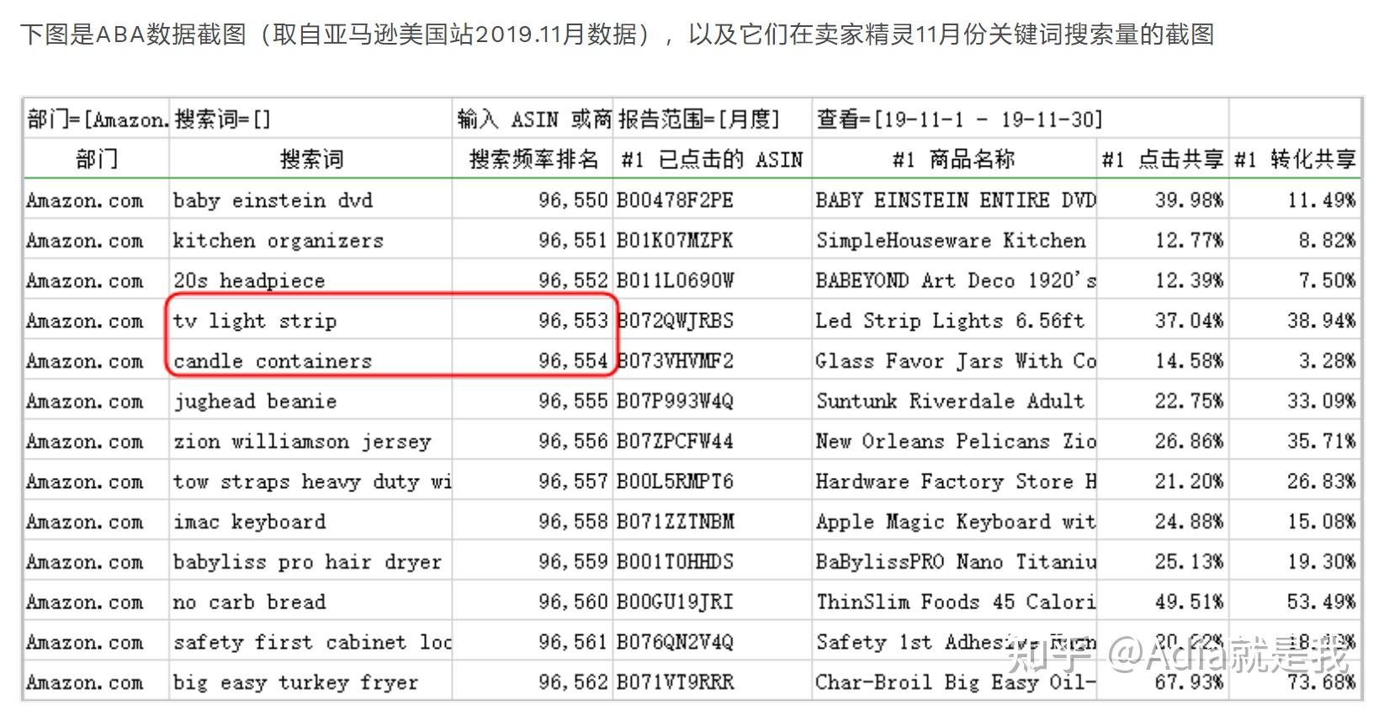1384x711 pixels.
Task: Click ASIN B07P993W4Q
Action: [674, 401]
